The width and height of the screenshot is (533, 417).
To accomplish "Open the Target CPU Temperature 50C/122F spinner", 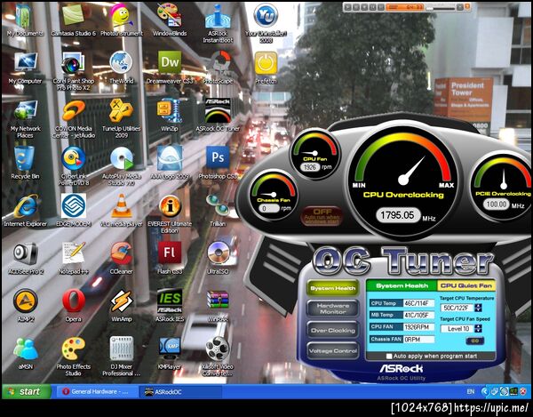I will 478,308.
